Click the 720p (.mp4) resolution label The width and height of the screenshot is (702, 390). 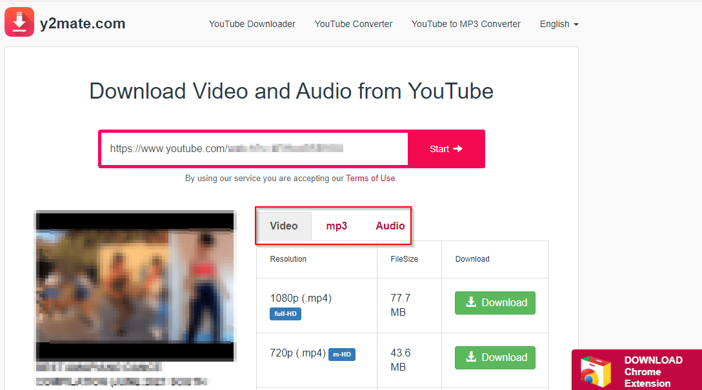coord(297,353)
